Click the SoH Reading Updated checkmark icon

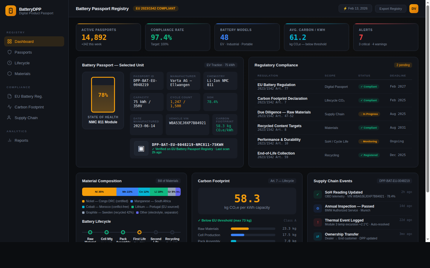click(318, 194)
